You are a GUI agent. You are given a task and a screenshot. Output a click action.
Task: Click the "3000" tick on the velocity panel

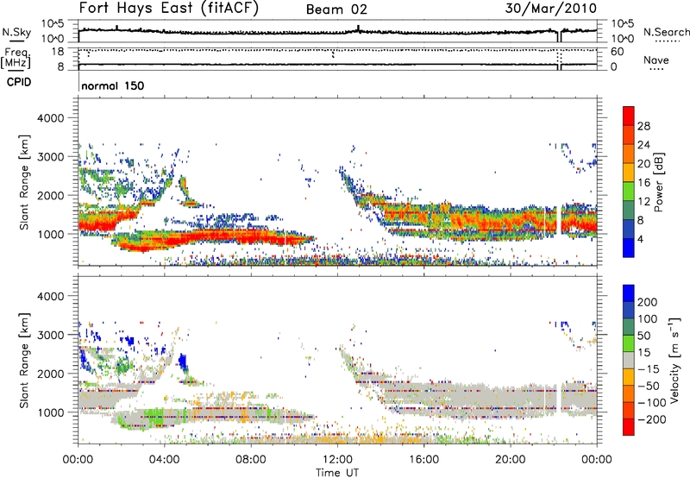click(50, 335)
